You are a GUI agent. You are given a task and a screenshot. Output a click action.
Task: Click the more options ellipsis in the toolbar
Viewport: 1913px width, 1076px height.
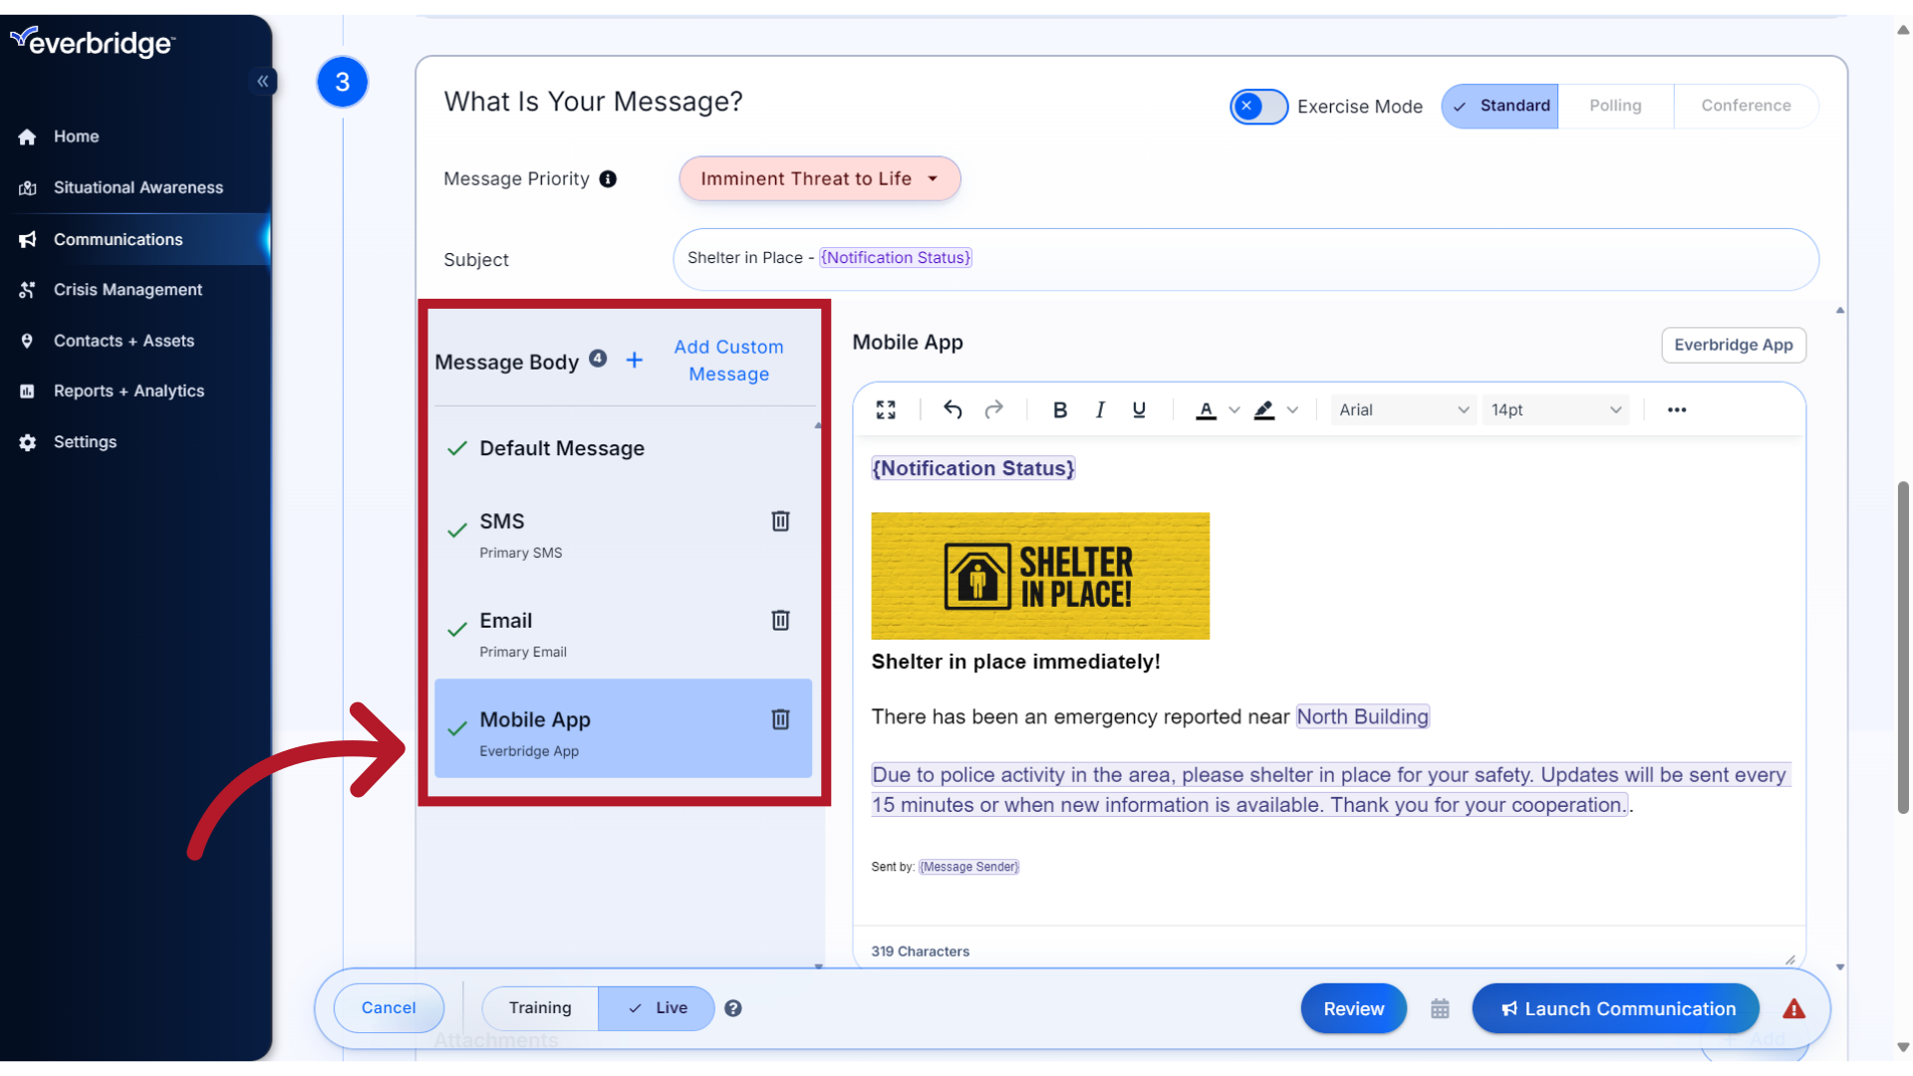coord(1677,409)
